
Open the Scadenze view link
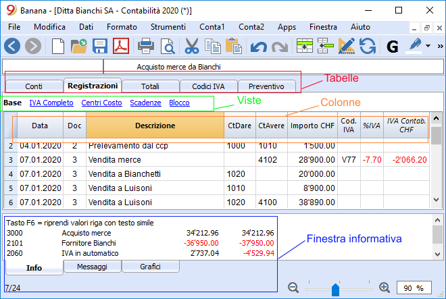[x=146, y=103]
